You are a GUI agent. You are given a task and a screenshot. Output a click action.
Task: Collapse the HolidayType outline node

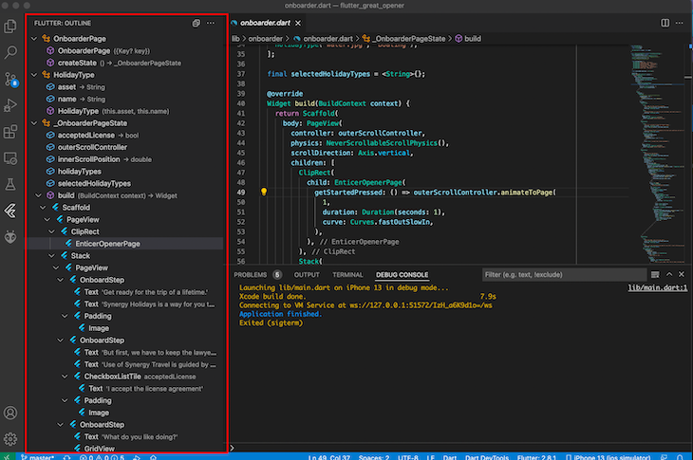[x=34, y=75]
